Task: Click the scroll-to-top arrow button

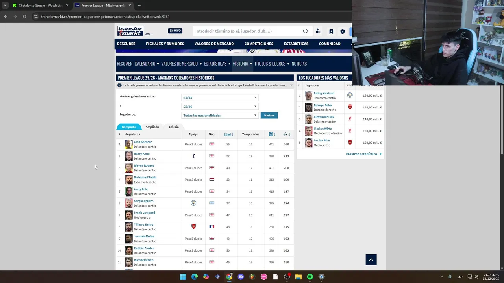Action: click(371, 259)
